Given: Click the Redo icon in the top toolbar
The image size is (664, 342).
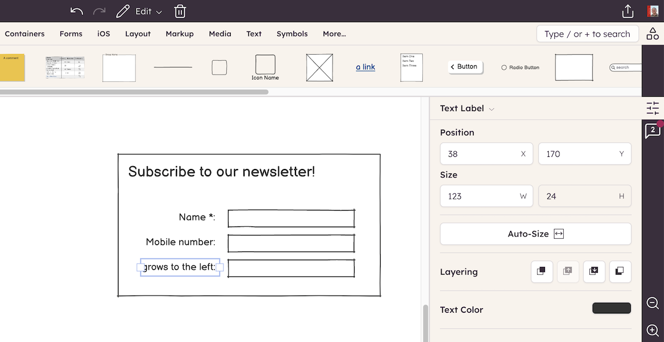Looking at the screenshot, I should click(x=100, y=10).
